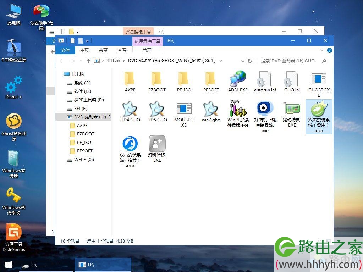The image size is (363, 272).
Task: Select the PE_ISO folder in file pane
Action: [x=184, y=82]
